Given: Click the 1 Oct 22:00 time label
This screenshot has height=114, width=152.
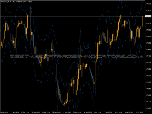Looking at the screenshot, I should pyautogui.click(x=108, y=112).
